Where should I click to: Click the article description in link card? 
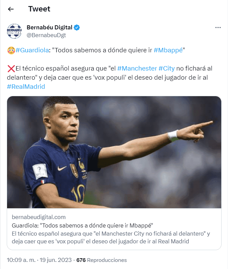point(111,237)
